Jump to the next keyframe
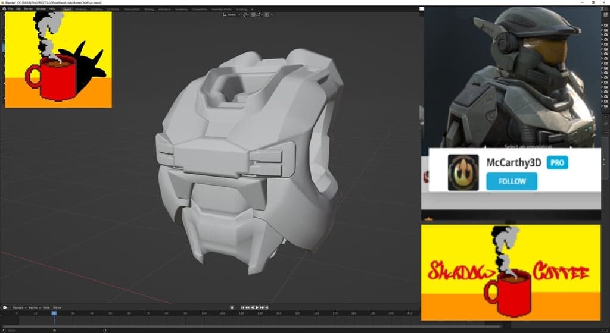The height and width of the screenshot is (333, 610). (x=262, y=307)
